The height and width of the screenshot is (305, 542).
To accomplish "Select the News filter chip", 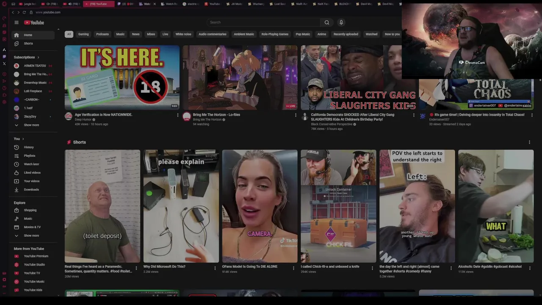I will click(x=135, y=34).
